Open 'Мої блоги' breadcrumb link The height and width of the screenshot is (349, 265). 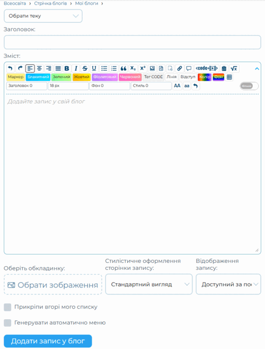[x=86, y=3]
